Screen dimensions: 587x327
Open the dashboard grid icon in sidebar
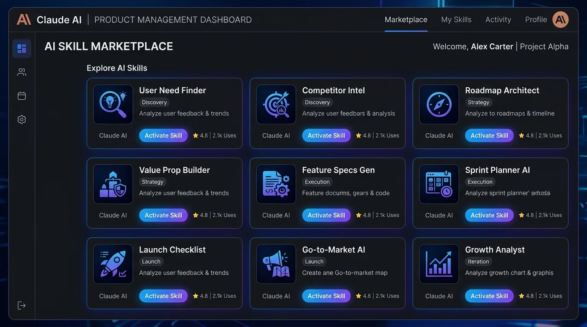click(x=22, y=49)
